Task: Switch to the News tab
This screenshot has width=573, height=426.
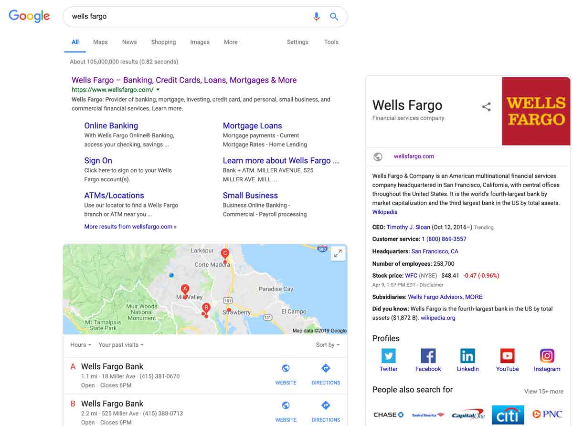Action: click(x=129, y=42)
